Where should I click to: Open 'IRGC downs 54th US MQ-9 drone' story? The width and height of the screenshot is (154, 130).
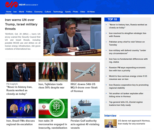84,88
